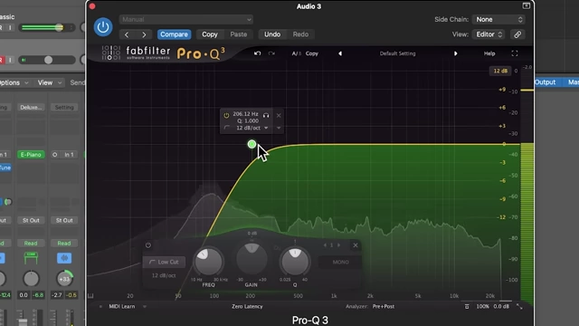Click MIDI Learn in bottom bar
Screen dimensions: 579x326
coord(122,306)
